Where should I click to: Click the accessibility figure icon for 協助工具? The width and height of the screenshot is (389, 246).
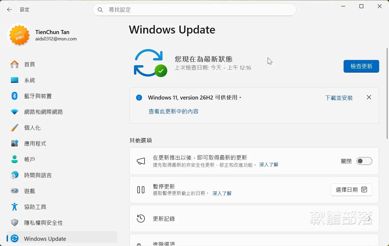coord(15,207)
